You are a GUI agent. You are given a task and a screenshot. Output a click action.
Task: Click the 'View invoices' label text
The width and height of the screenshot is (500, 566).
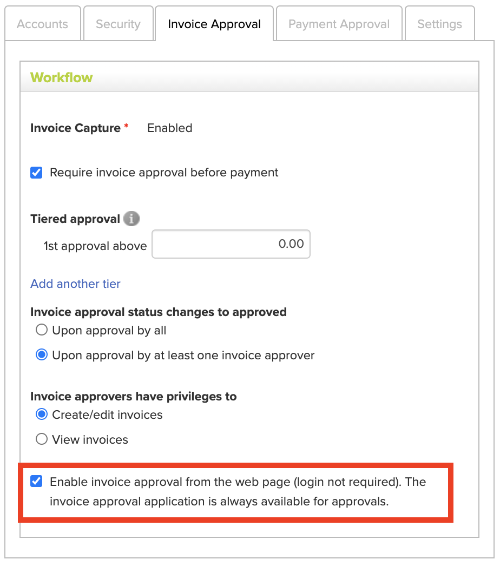(90, 440)
